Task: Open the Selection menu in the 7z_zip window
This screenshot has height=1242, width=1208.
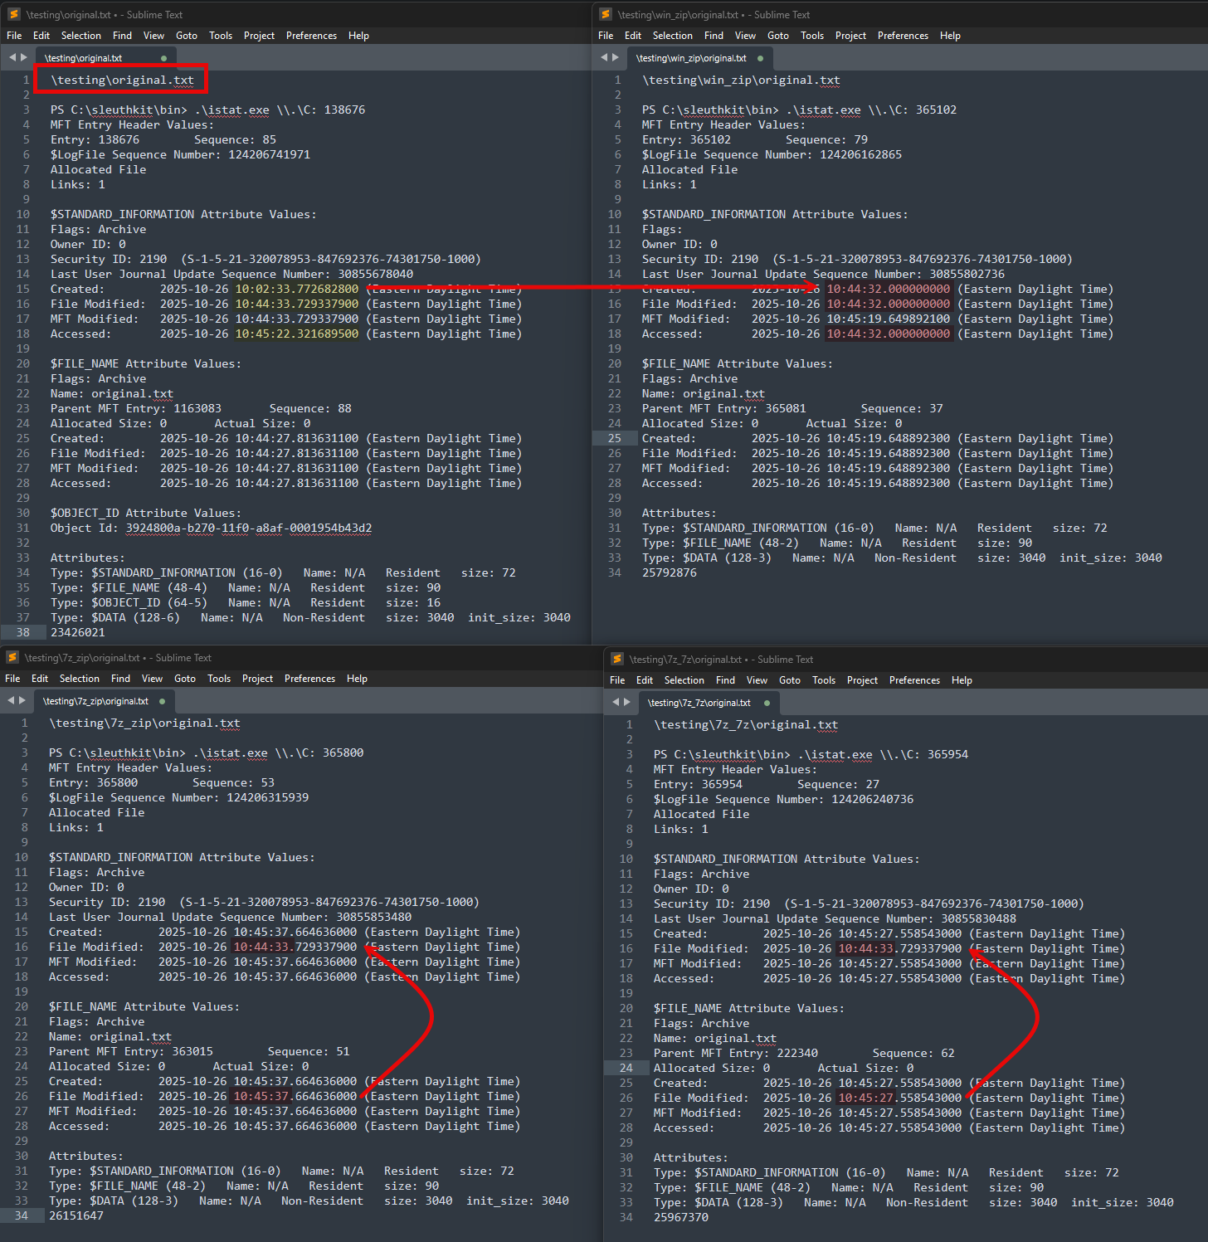Action: (80, 679)
